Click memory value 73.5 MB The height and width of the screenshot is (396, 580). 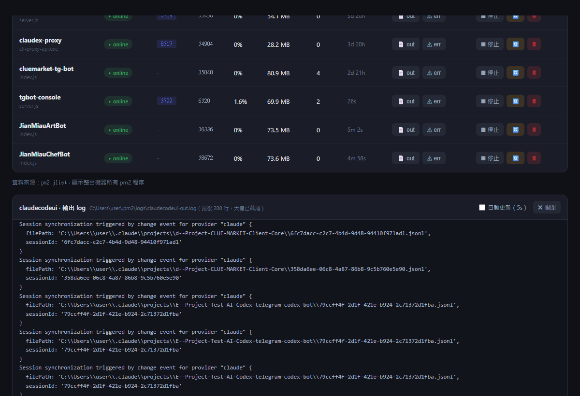pyautogui.click(x=278, y=130)
